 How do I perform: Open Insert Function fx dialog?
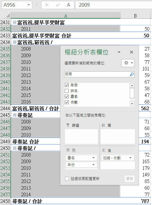(69, 5)
